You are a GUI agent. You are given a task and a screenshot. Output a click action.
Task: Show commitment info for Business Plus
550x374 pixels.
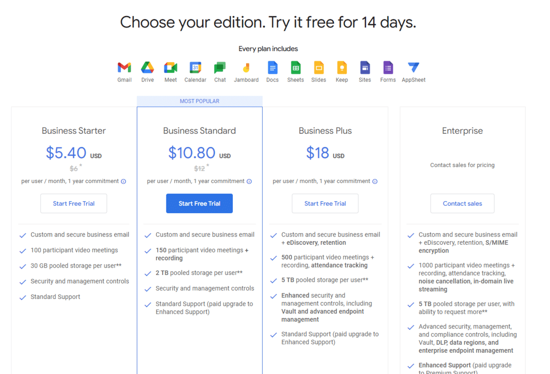(375, 181)
